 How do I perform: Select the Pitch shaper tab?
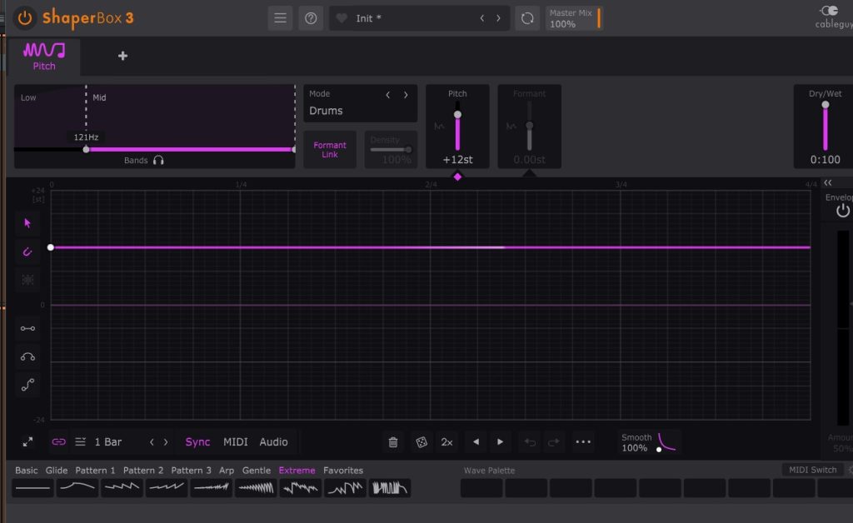(x=44, y=56)
